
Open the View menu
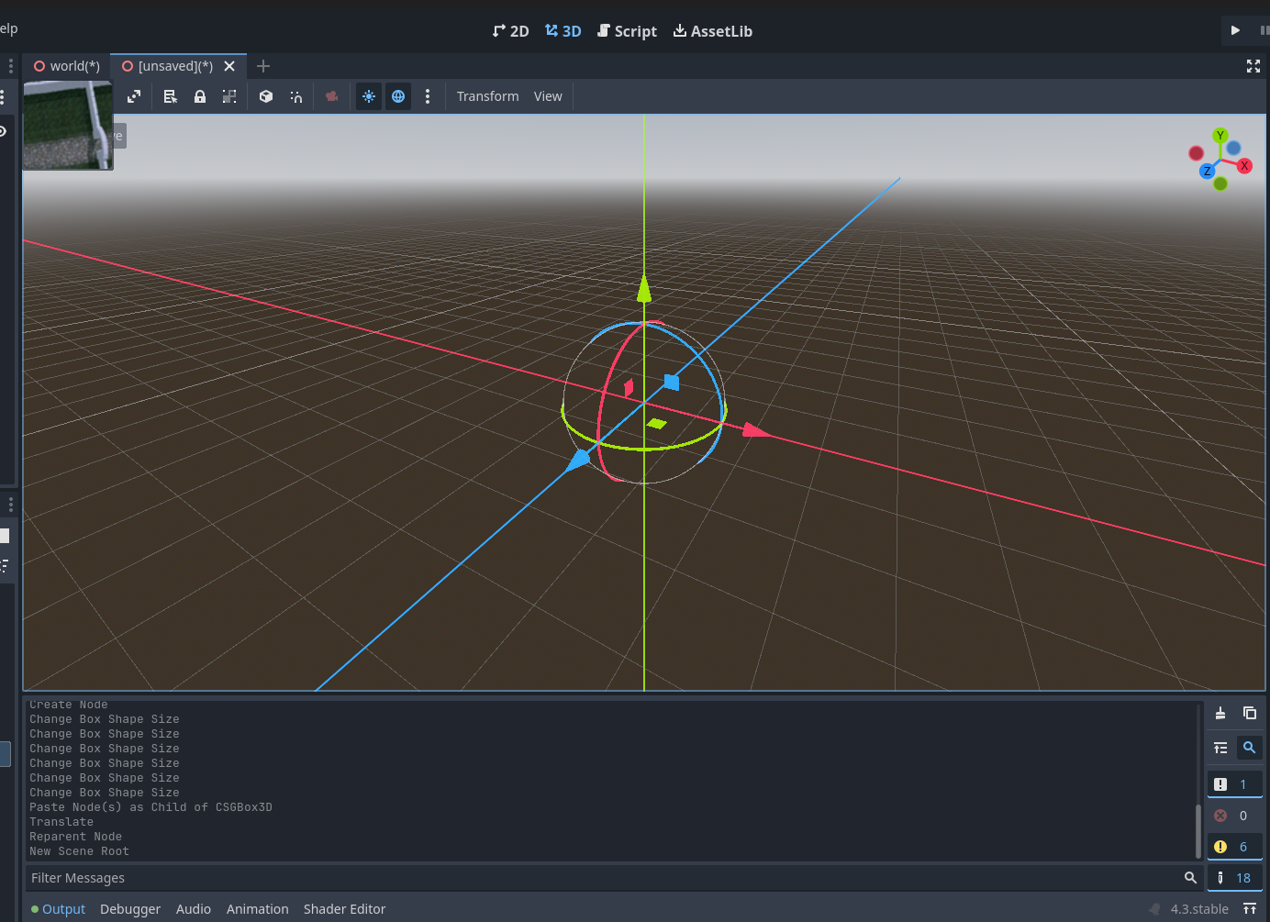548,96
